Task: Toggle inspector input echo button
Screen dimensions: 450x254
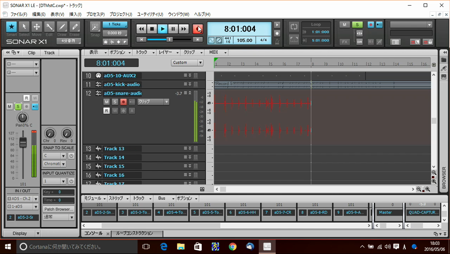Action: pos(35,107)
